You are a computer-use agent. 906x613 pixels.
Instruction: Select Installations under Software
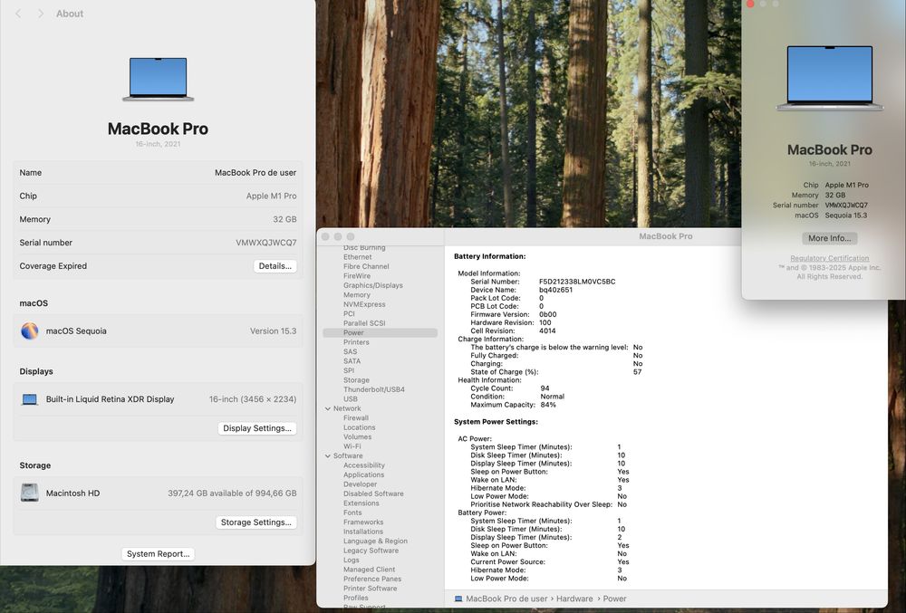click(x=363, y=532)
